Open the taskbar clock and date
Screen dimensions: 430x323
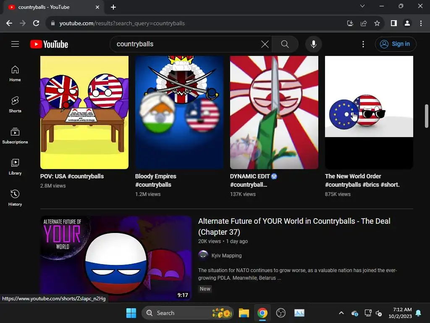(400, 313)
